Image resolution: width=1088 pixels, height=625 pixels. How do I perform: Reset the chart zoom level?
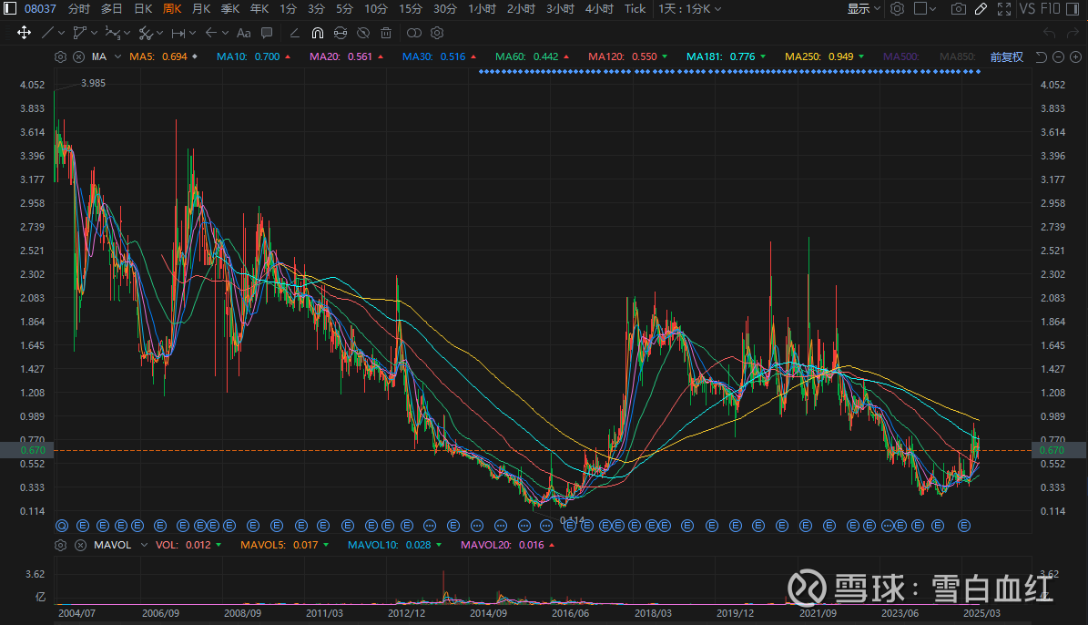pos(1041,57)
